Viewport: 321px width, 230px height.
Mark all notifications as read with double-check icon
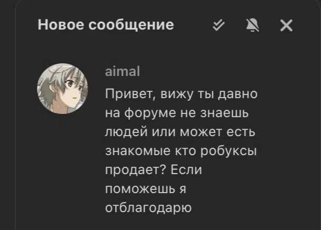[219, 25]
